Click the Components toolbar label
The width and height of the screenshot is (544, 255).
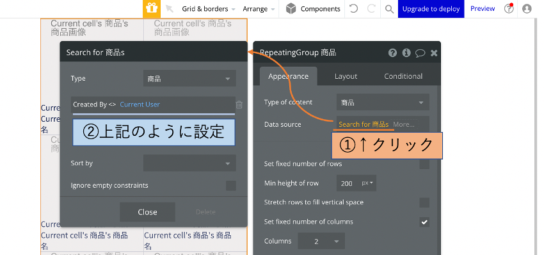coord(321,9)
